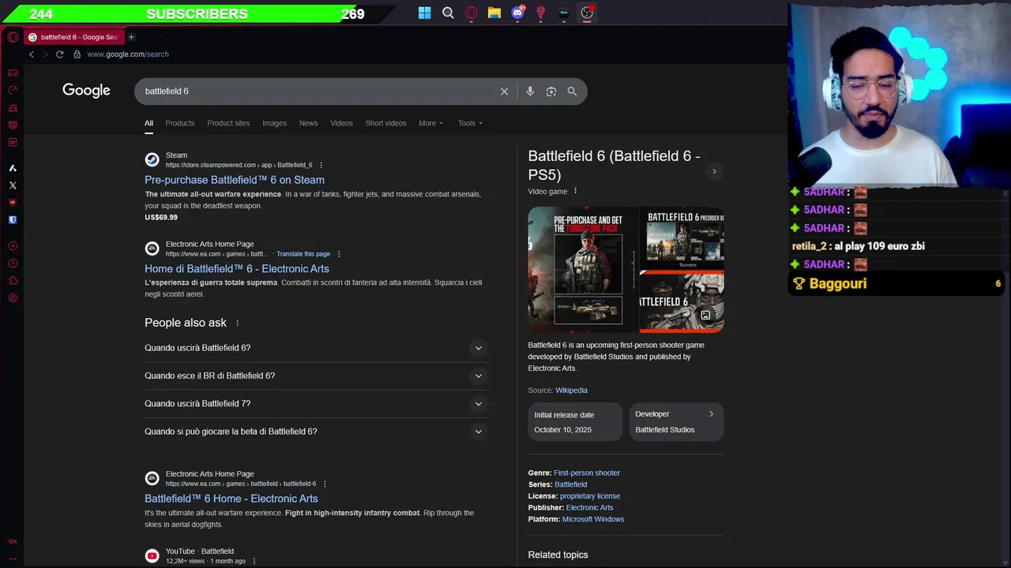Select the All results tab
The height and width of the screenshot is (568, 1011).
point(148,123)
